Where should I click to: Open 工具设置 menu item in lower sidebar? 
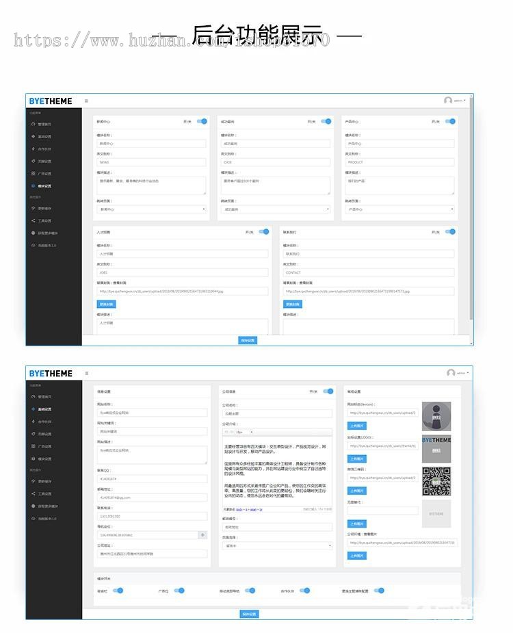[x=44, y=493]
